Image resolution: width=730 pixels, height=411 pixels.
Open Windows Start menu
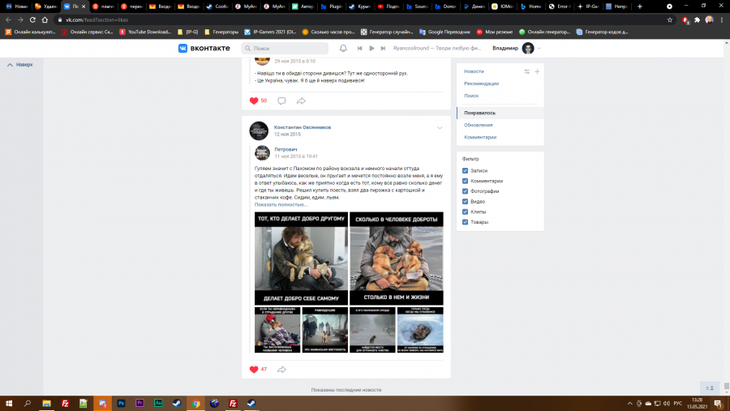(9, 403)
